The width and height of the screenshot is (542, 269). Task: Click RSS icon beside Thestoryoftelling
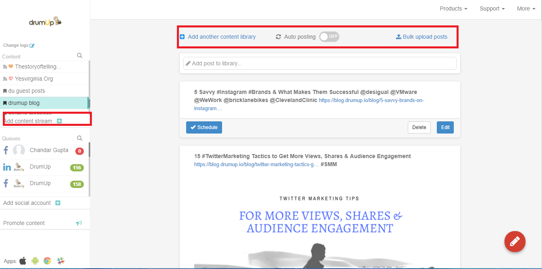5,67
